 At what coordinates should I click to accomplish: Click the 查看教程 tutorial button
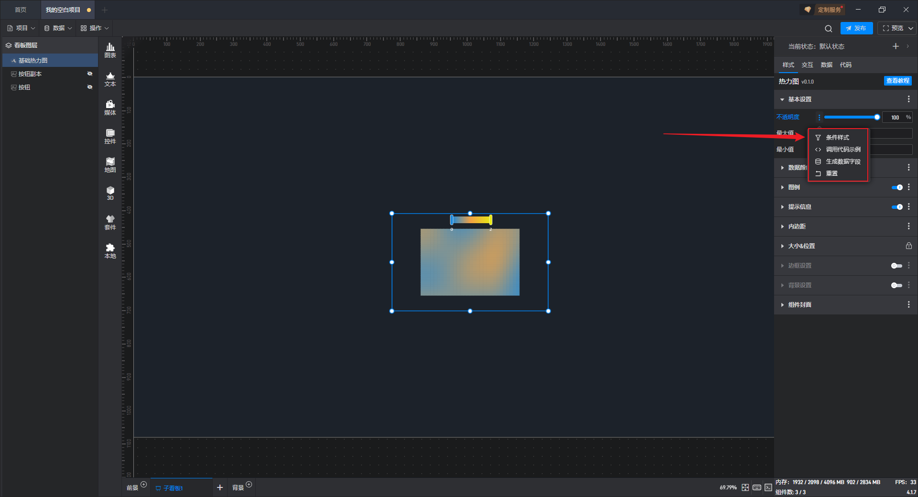click(x=897, y=81)
